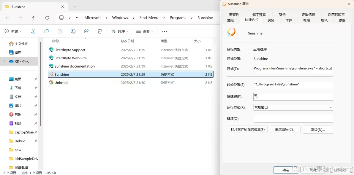354x175 pixels.
Task: Click the 确定 button
Action: point(286,170)
